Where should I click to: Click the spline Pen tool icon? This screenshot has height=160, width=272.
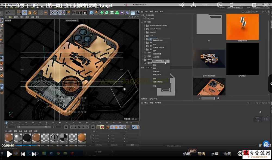pos(97,12)
